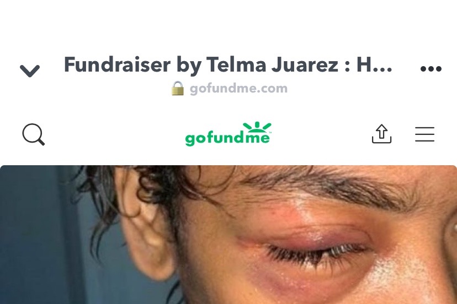457x304 pixels.
Task: Search fundraisers with the magnifying glass
Action: pos(34,134)
